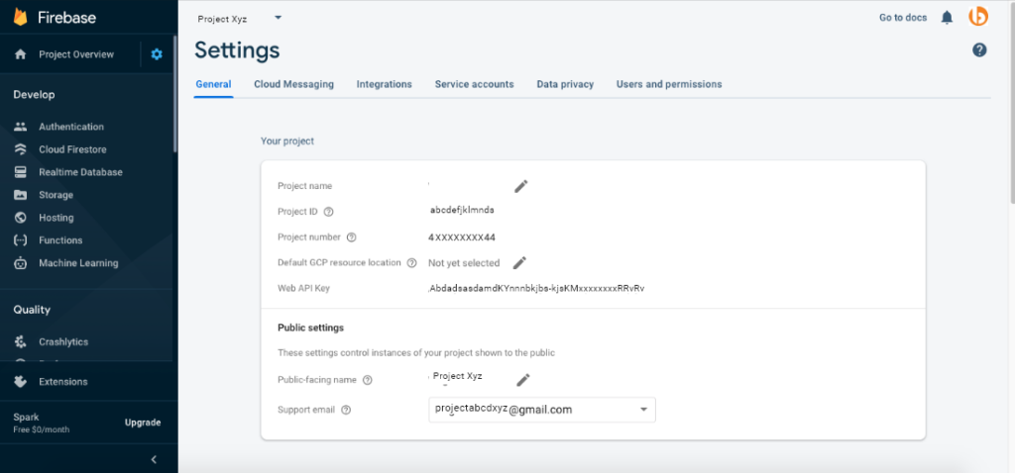Show Project number help icon
Viewport: 1015px width, 473px height.
click(x=352, y=237)
